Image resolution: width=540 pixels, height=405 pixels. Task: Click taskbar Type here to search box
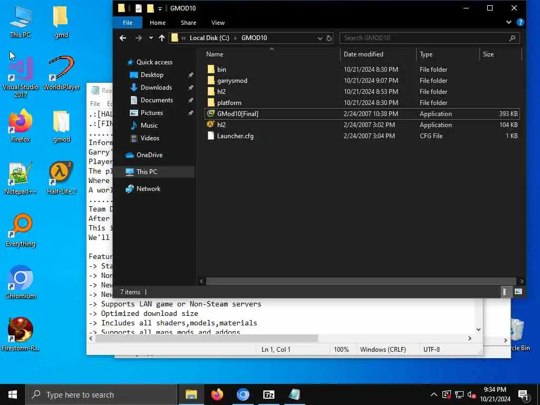pos(102,394)
